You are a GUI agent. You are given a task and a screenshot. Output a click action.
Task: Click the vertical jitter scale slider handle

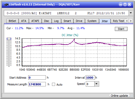click(x=9, y=39)
